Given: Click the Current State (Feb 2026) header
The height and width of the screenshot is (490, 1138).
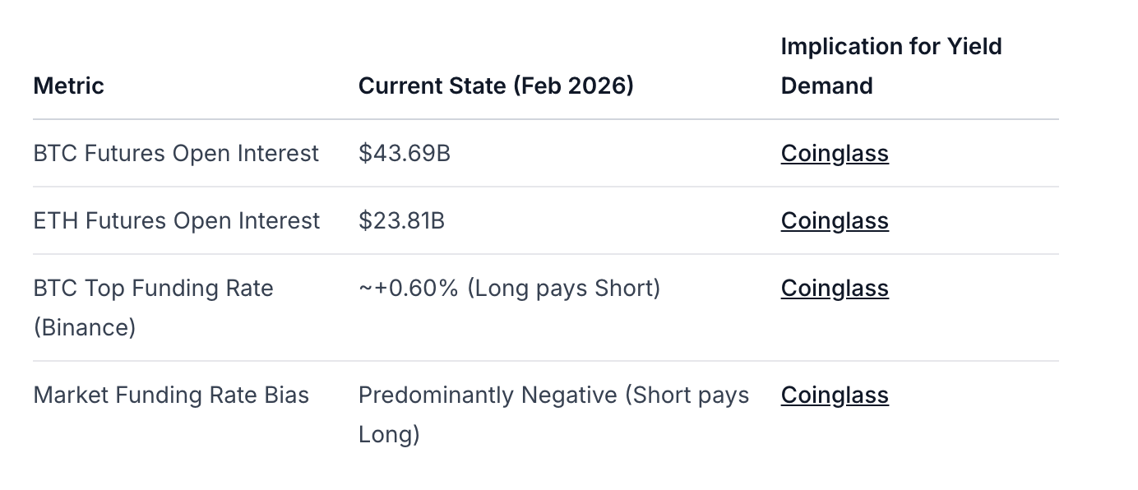Looking at the screenshot, I should 495,86.
